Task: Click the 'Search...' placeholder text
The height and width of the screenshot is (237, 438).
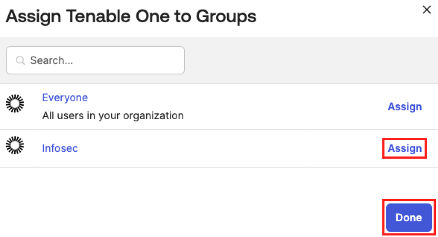Action: 51,60
